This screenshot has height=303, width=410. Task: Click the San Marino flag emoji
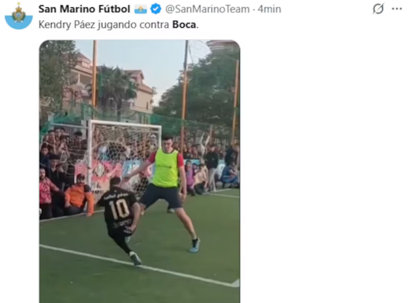141,9
